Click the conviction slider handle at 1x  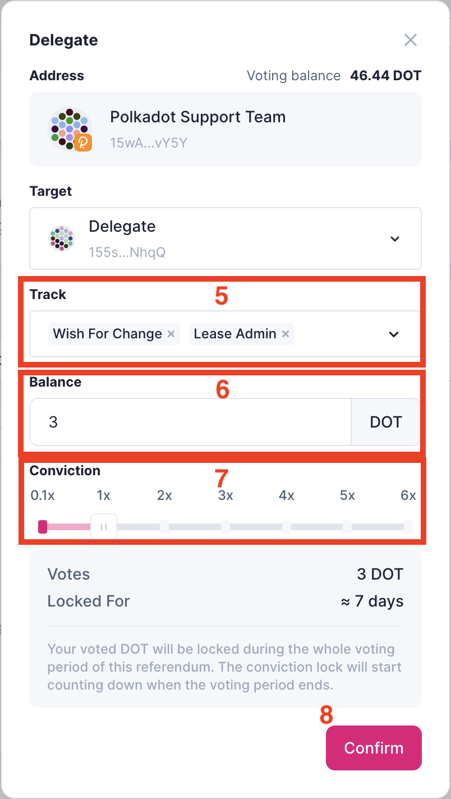104,527
